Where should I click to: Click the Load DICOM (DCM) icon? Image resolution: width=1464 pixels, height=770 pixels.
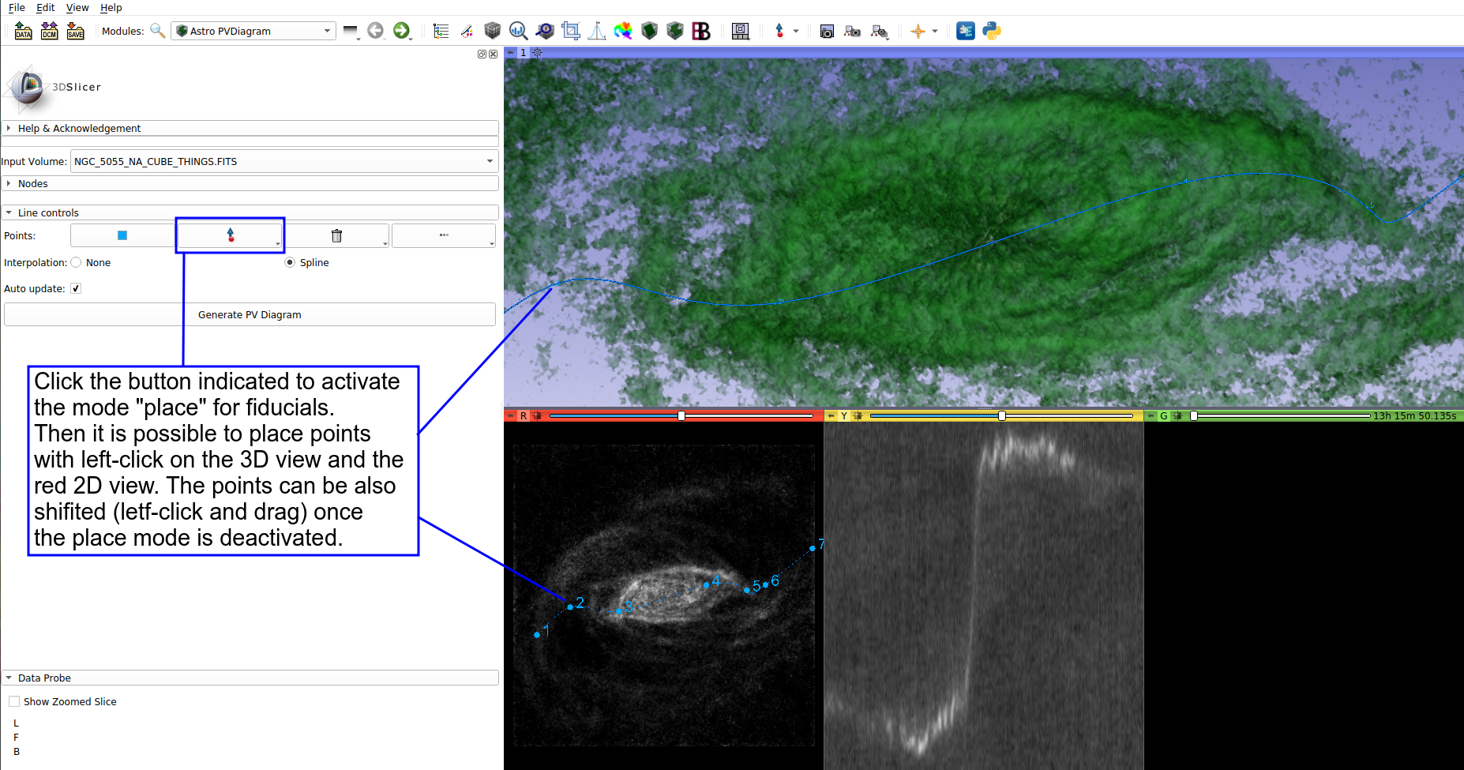coord(49,31)
